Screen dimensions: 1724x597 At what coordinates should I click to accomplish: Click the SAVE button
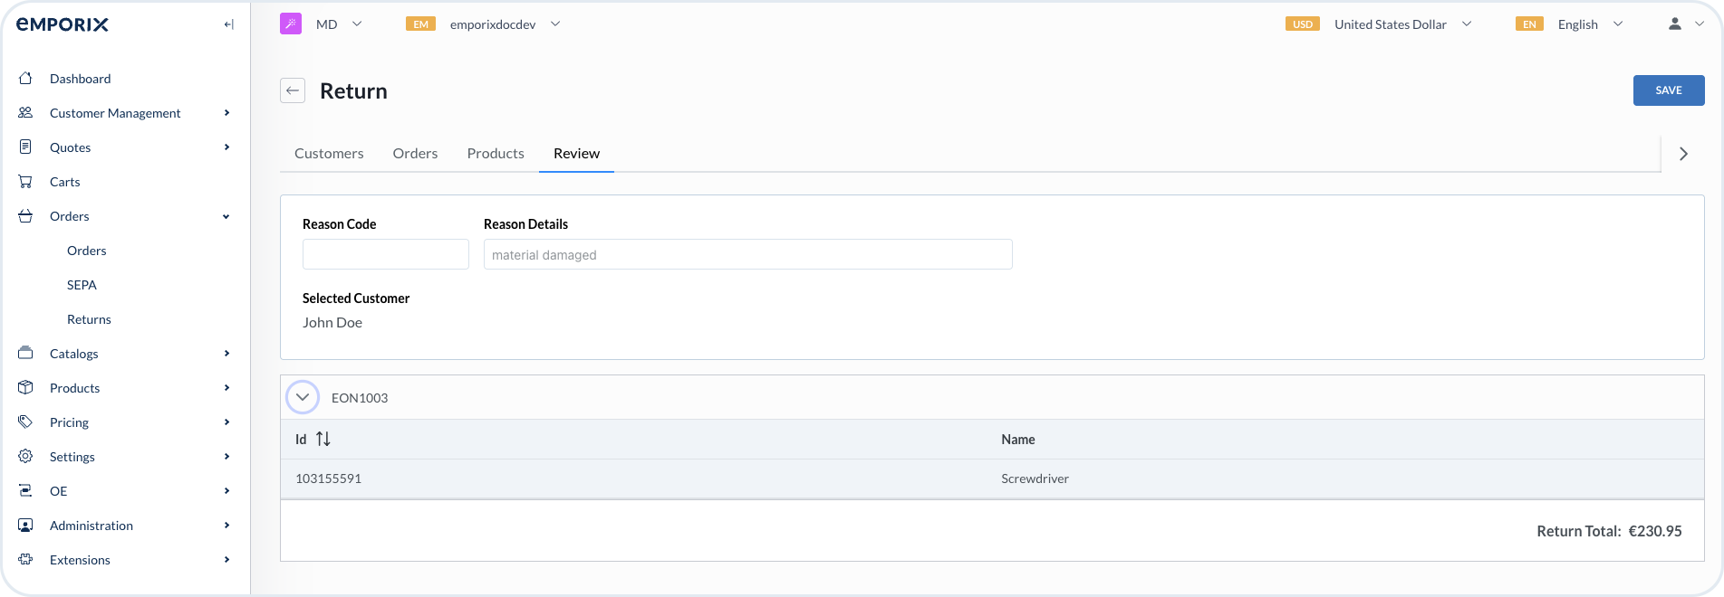click(x=1668, y=90)
